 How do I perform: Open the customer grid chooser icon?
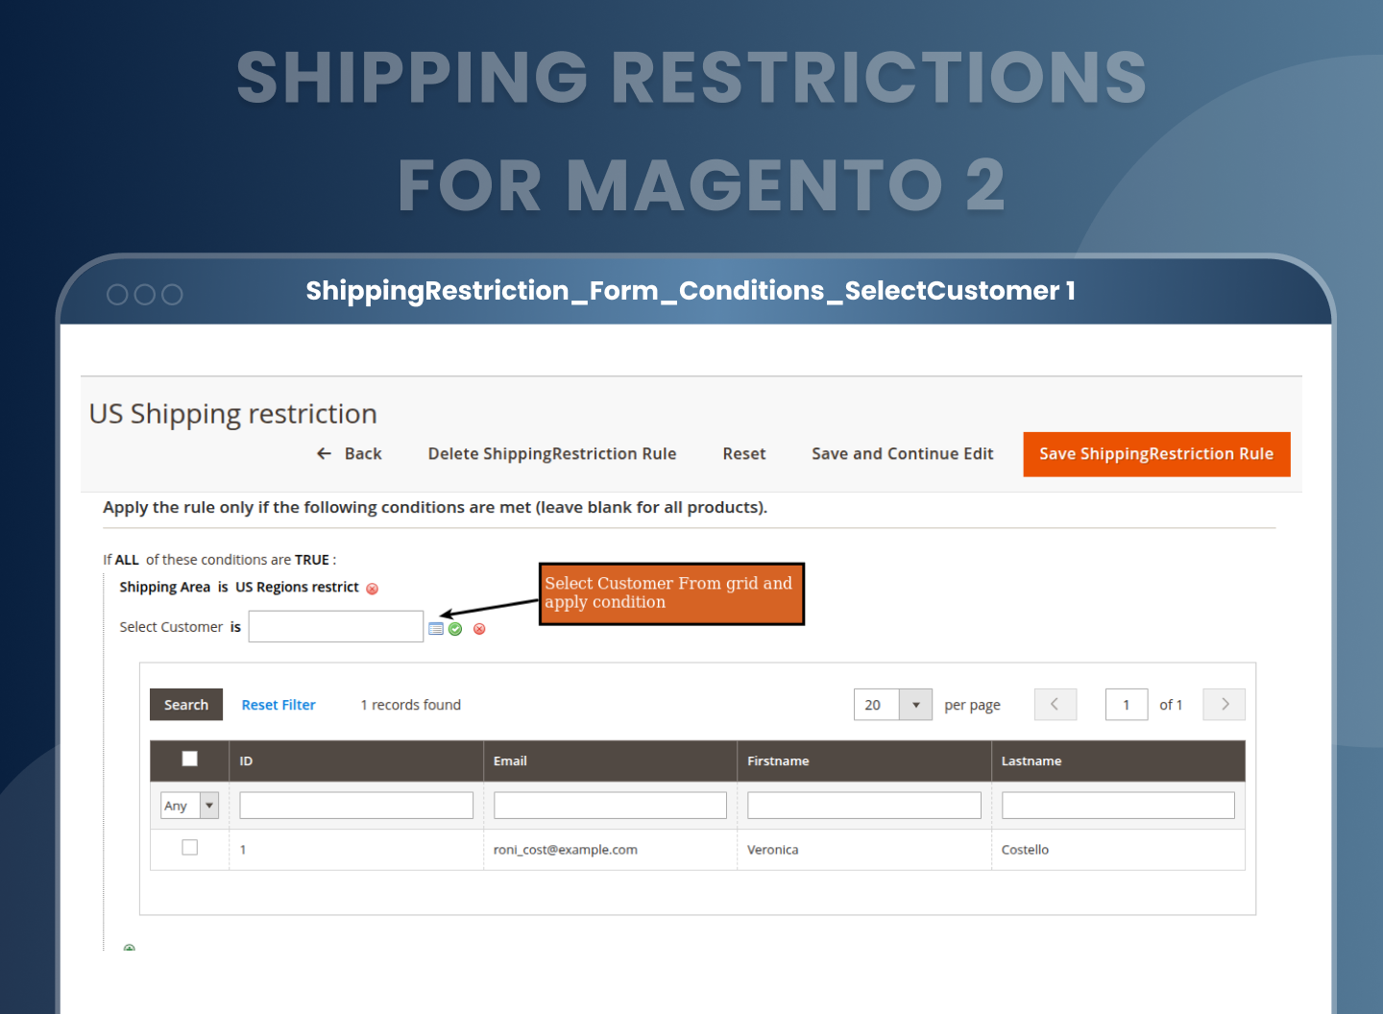(437, 628)
